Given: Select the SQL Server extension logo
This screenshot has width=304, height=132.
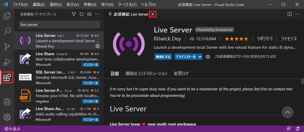Looking at the screenshot, I should pos(25,77).
